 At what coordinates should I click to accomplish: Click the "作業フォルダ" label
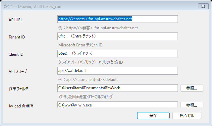click(x=19, y=89)
